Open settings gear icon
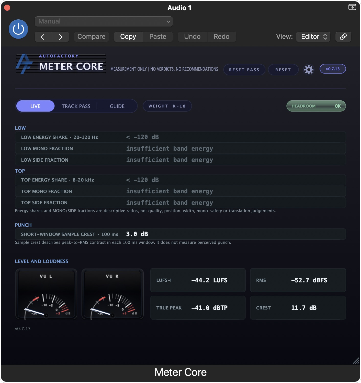361x383 pixels. coord(309,69)
